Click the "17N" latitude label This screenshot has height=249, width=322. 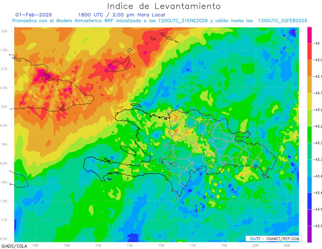(x=5, y=220)
